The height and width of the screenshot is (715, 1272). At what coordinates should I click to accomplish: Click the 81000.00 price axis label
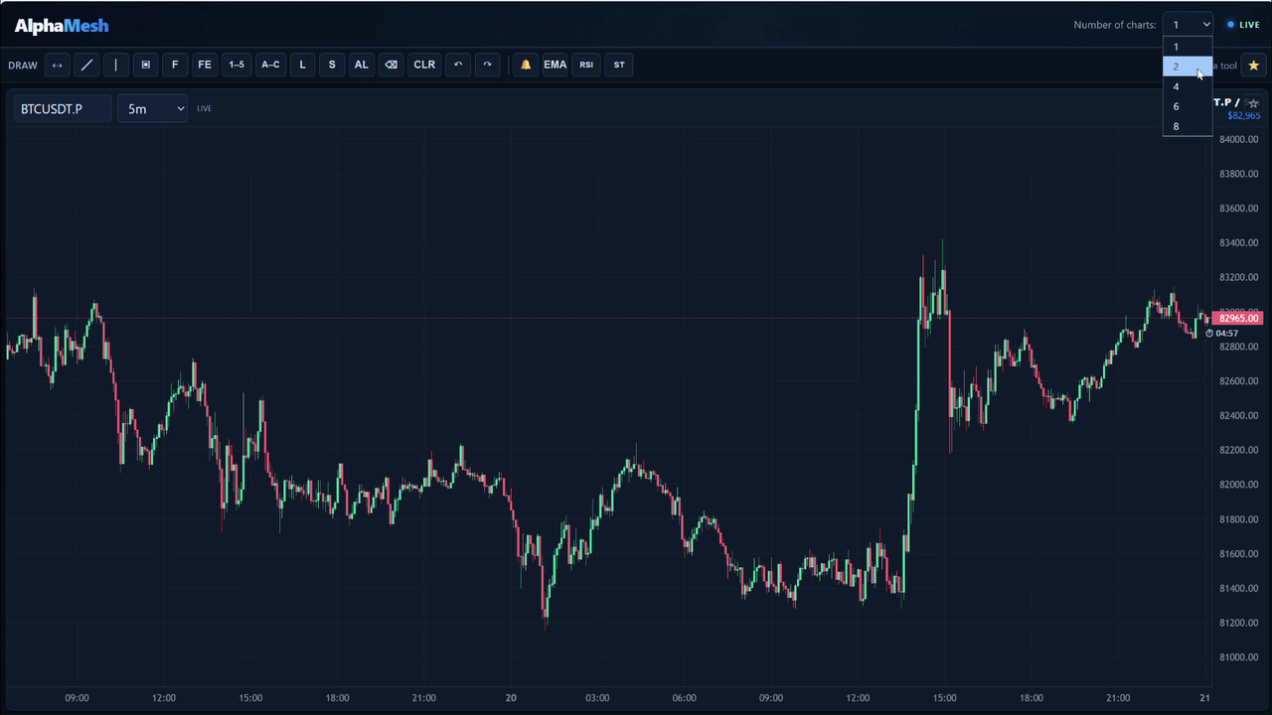pos(1239,657)
